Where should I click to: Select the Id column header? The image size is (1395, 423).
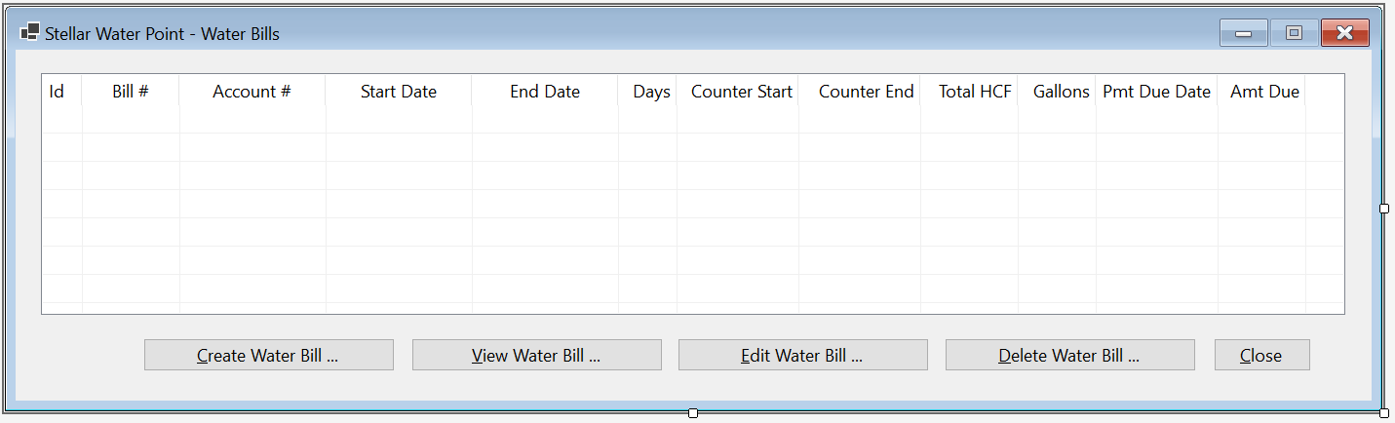tap(62, 92)
